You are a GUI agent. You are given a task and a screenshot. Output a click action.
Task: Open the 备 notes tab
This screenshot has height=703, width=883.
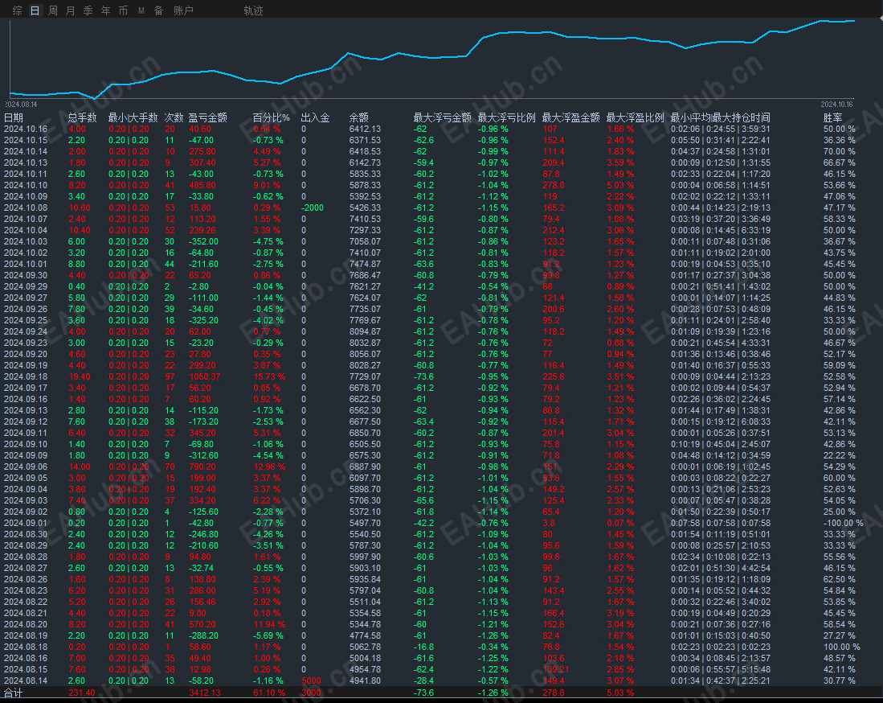(x=159, y=10)
